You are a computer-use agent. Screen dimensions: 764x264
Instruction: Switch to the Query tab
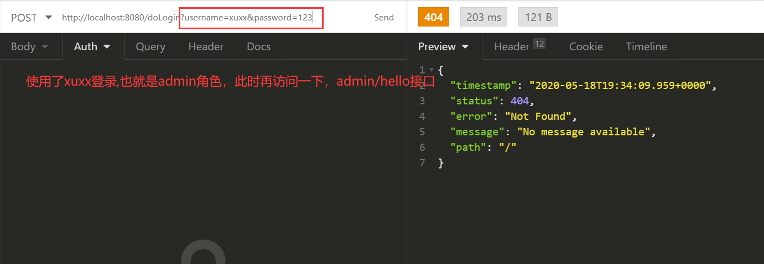click(x=150, y=46)
